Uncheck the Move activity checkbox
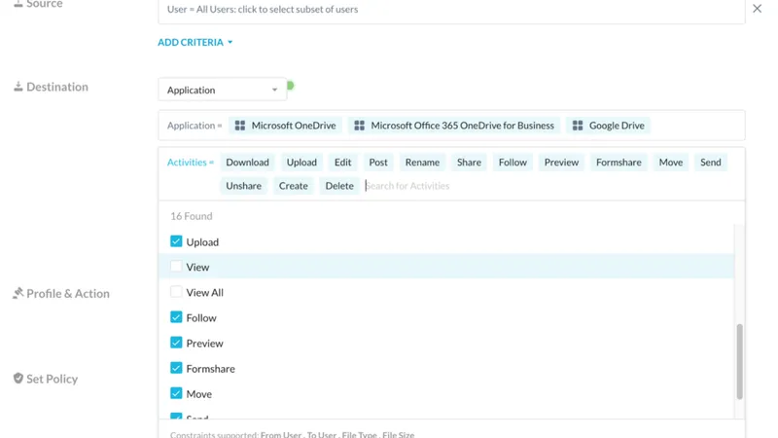 point(176,393)
